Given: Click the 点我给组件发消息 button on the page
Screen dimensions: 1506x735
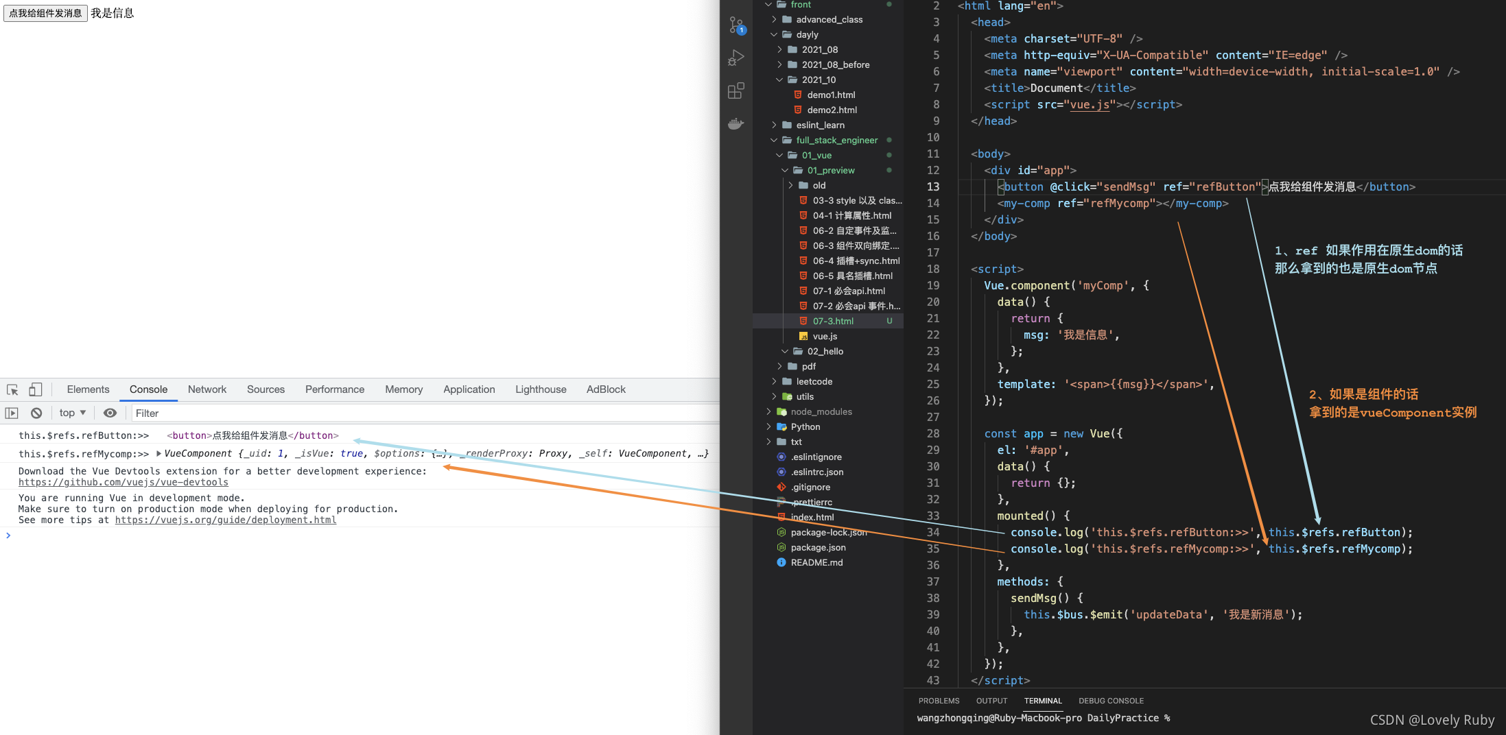Looking at the screenshot, I should tap(45, 13).
